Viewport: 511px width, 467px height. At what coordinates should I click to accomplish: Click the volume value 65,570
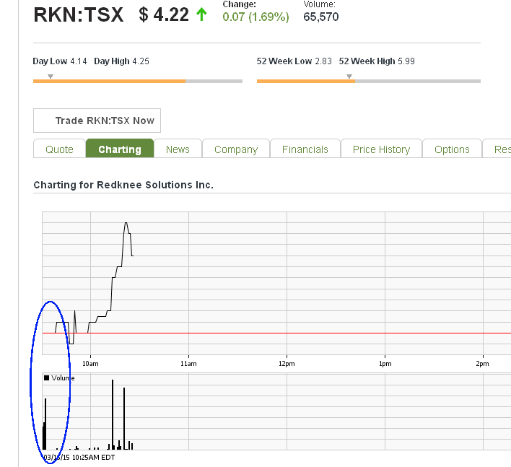tap(321, 17)
